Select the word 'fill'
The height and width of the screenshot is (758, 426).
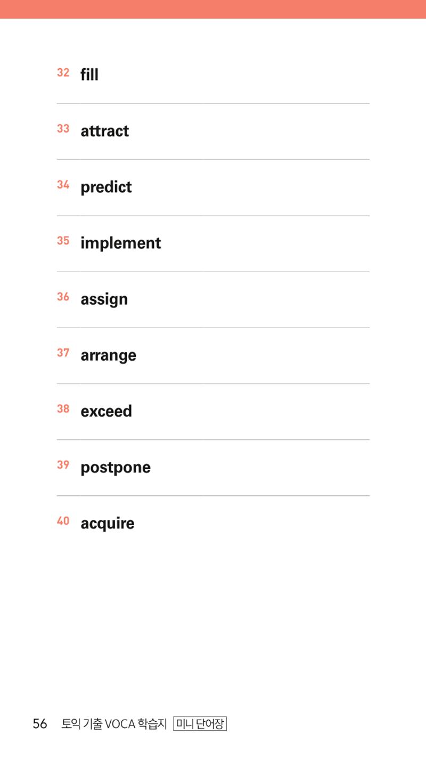(x=89, y=74)
